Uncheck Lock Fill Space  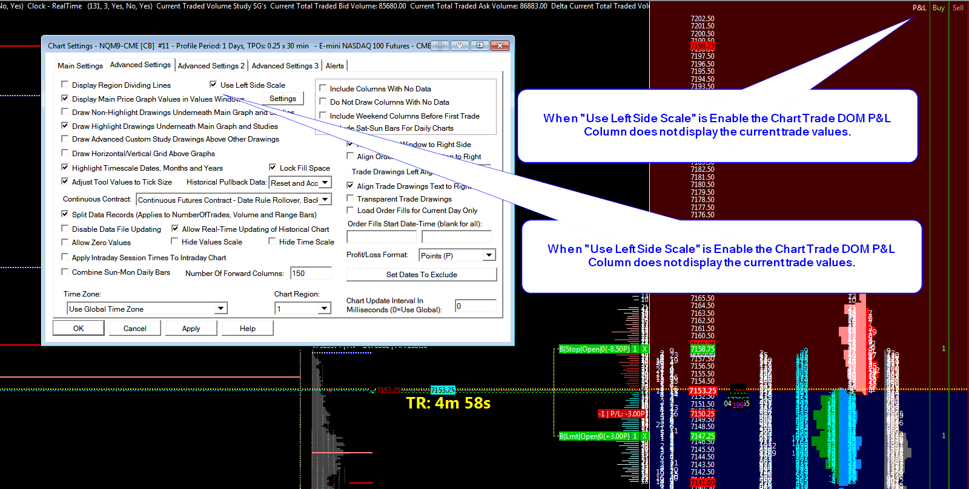(x=273, y=168)
